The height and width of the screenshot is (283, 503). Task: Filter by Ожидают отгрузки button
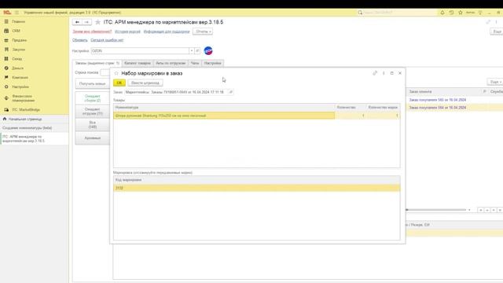pyautogui.click(x=93, y=112)
